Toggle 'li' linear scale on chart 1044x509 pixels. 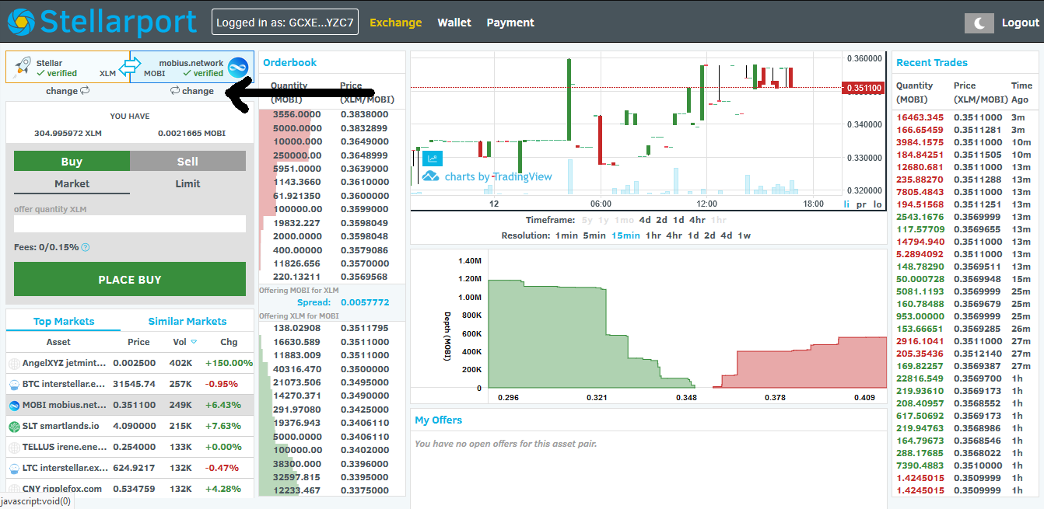847,204
